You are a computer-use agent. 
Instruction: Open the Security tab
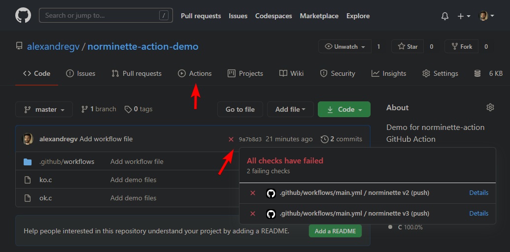click(337, 73)
